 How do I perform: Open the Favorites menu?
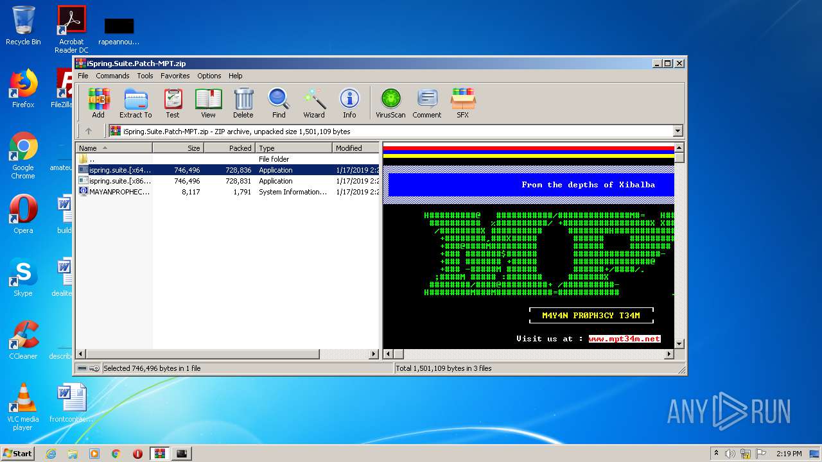[x=175, y=76]
